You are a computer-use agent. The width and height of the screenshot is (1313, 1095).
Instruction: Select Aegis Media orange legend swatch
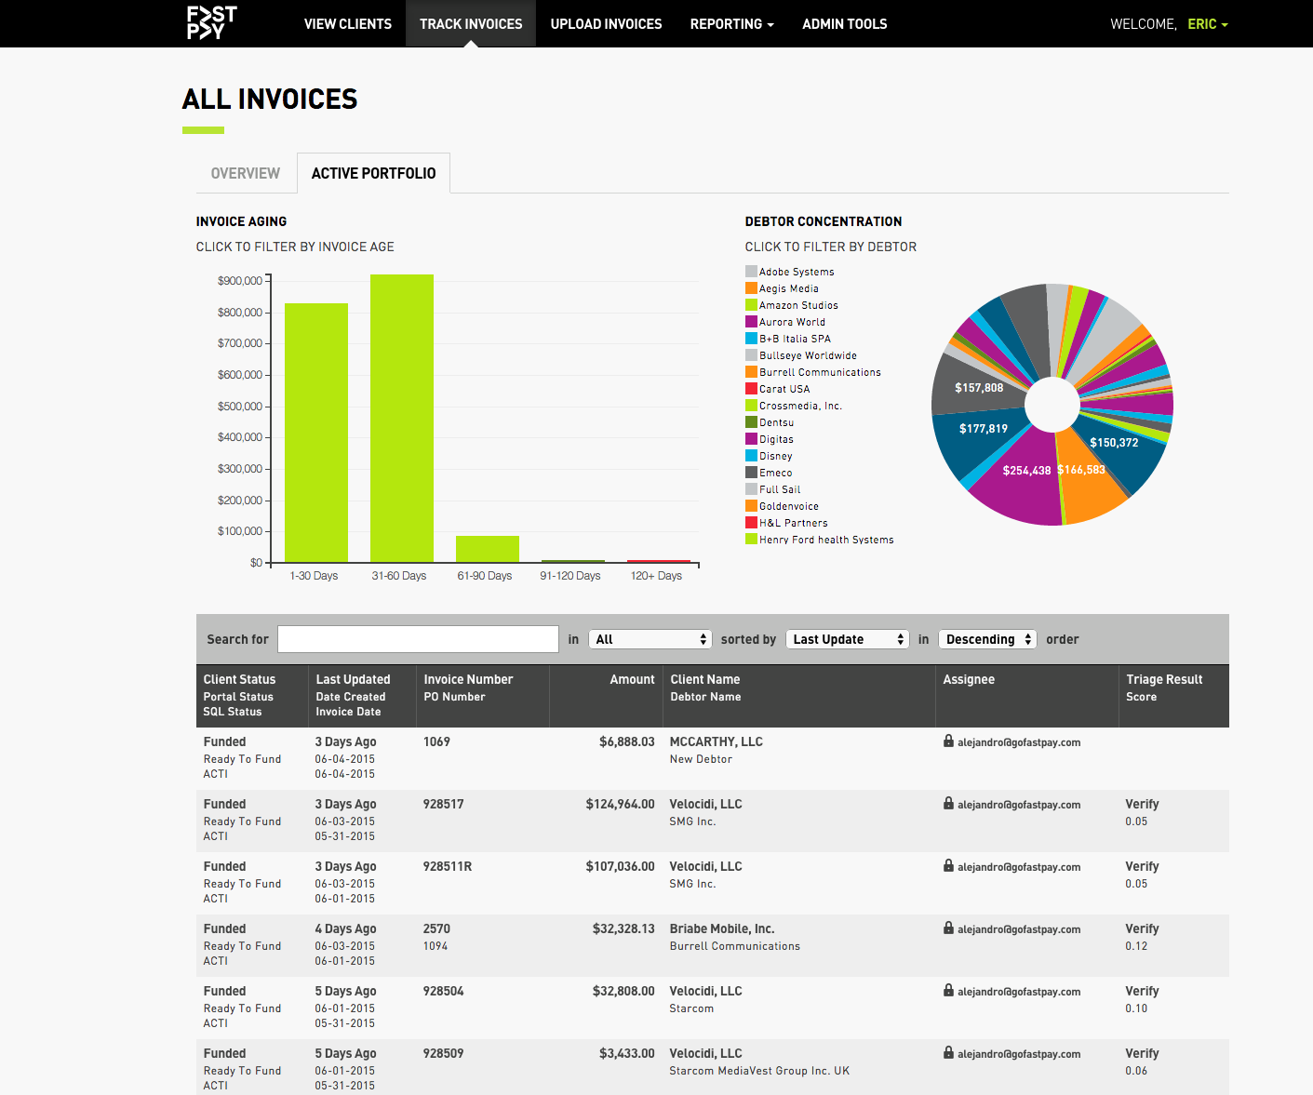point(751,288)
